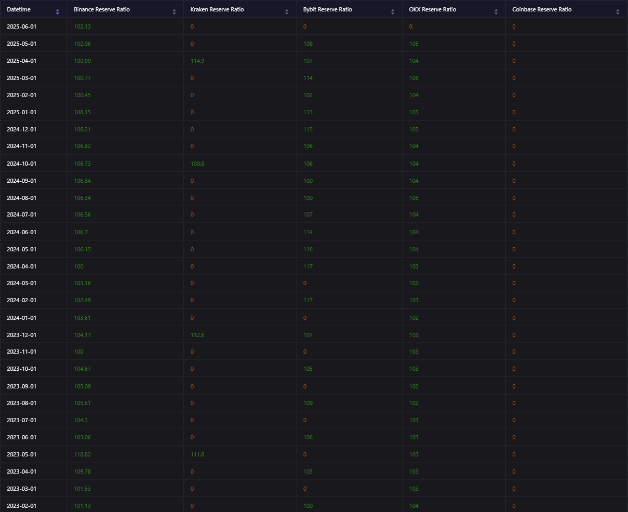Screen dimensions: 628x512
Task: Click Kraken value 114.9
Action: 197,61
